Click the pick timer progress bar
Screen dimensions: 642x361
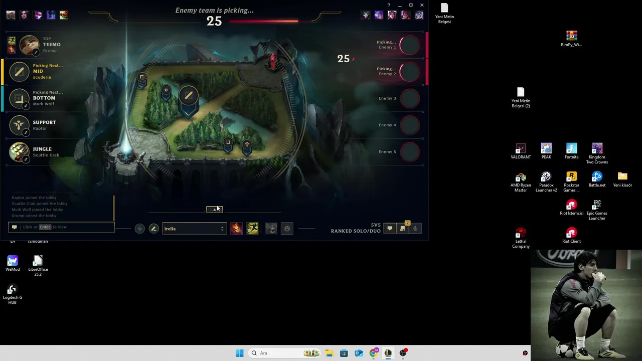coord(263,21)
